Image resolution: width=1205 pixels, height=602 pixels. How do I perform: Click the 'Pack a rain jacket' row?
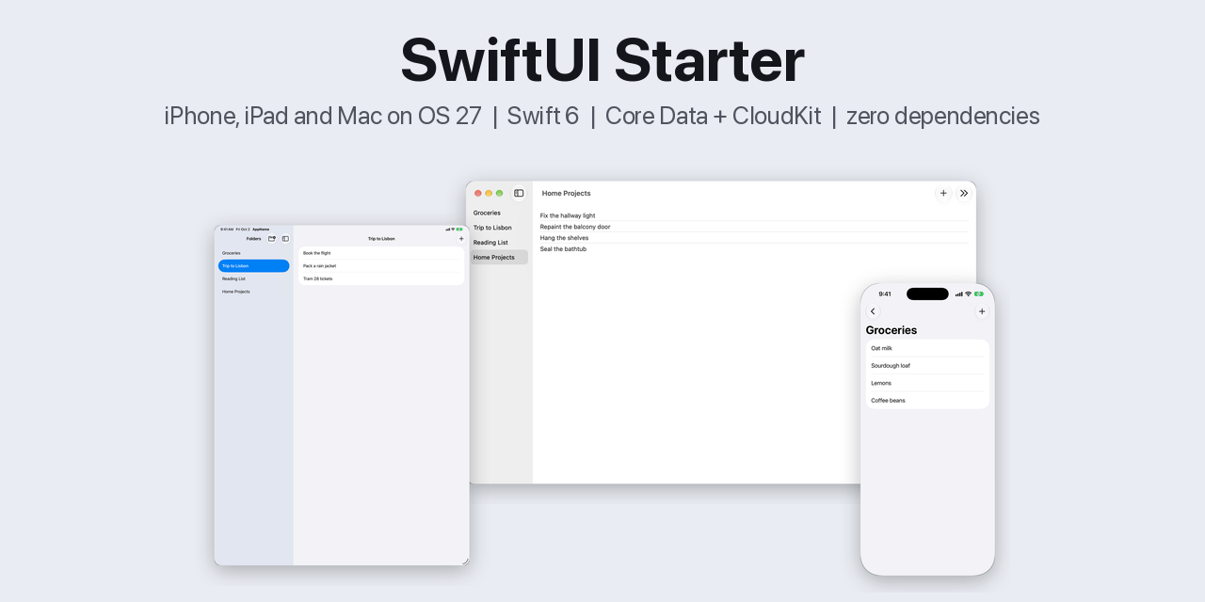(x=381, y=266)
